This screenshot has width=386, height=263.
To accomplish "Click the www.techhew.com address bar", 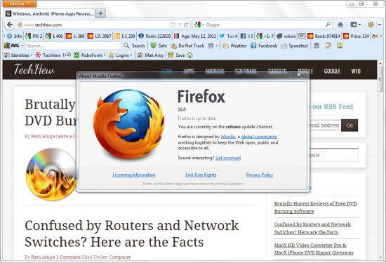I will (x=93, y=25).
